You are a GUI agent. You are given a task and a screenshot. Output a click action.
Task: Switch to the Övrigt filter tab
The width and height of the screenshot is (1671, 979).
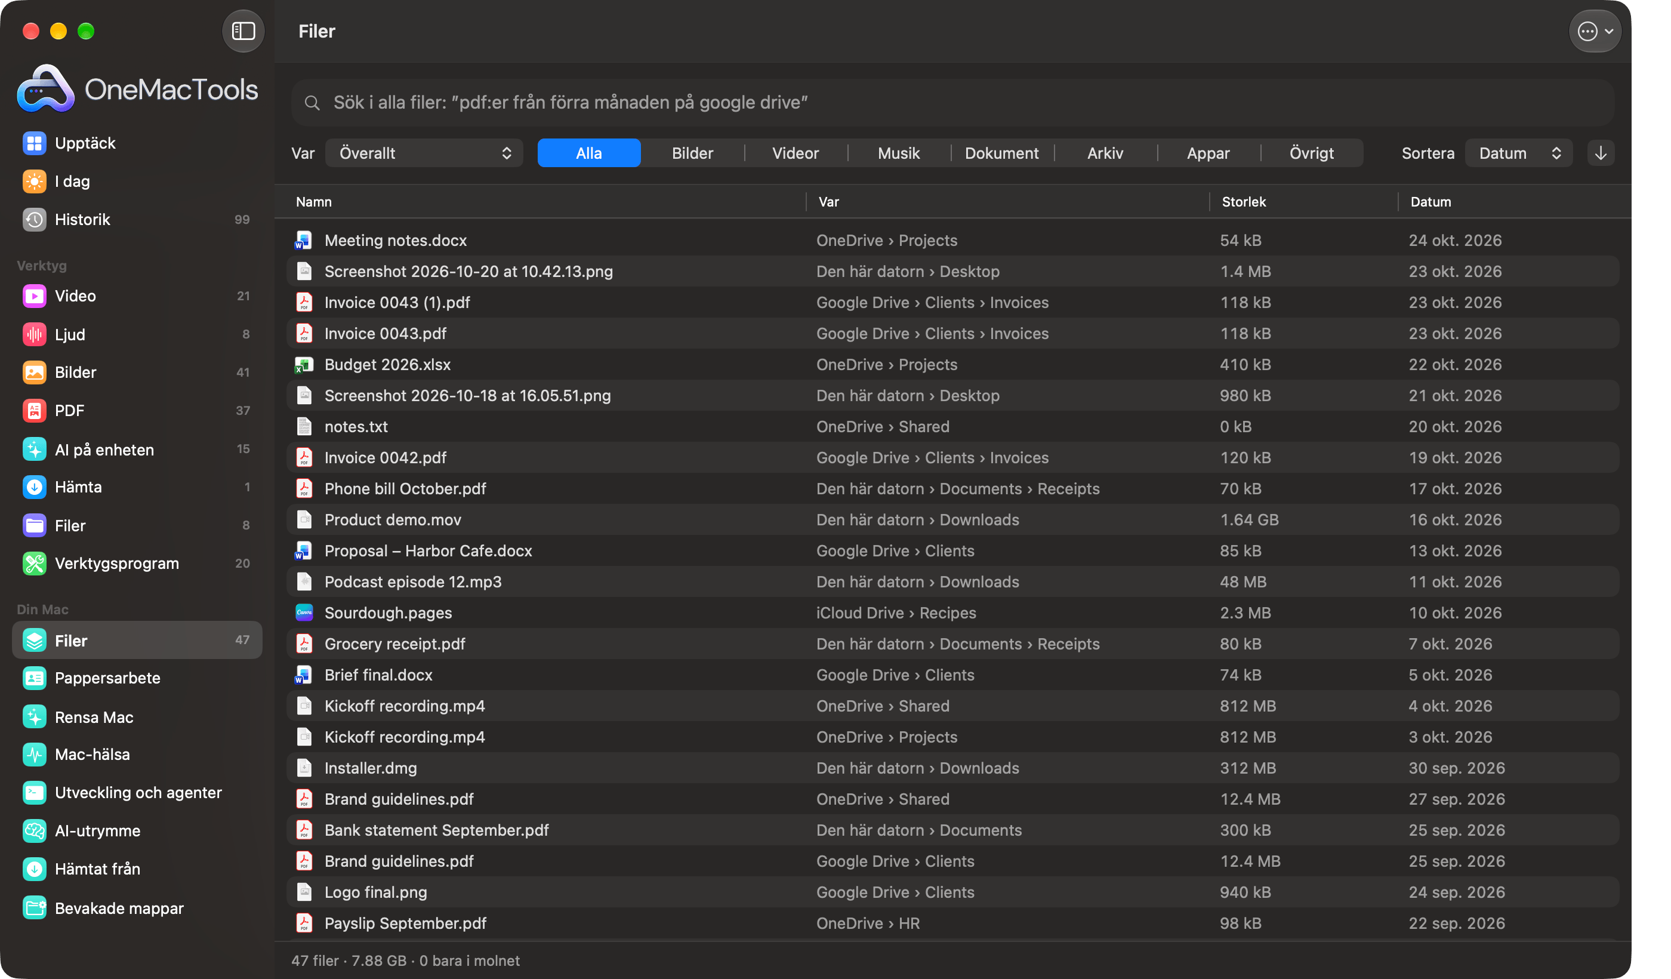1311,153
